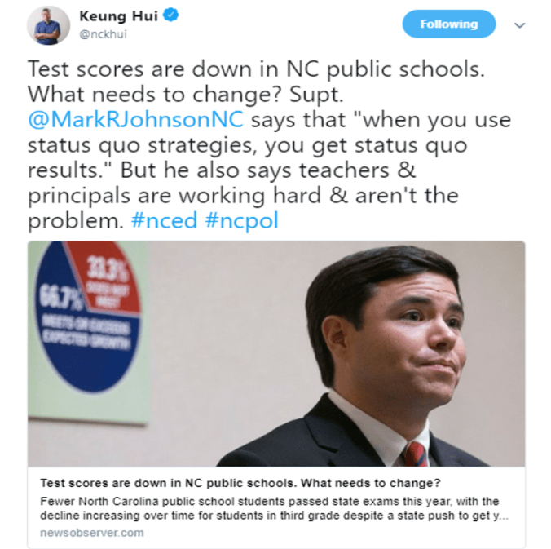
Task: Expand the tweet options chevron
Action: coord(519,25)
